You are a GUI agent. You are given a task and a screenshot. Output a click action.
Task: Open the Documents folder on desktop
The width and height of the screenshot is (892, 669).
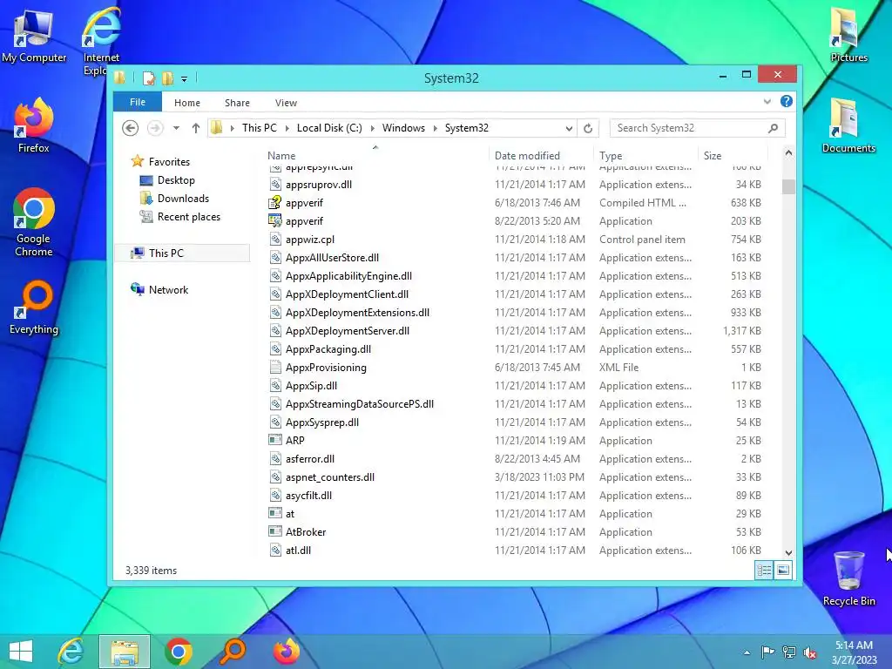(848, 125)
